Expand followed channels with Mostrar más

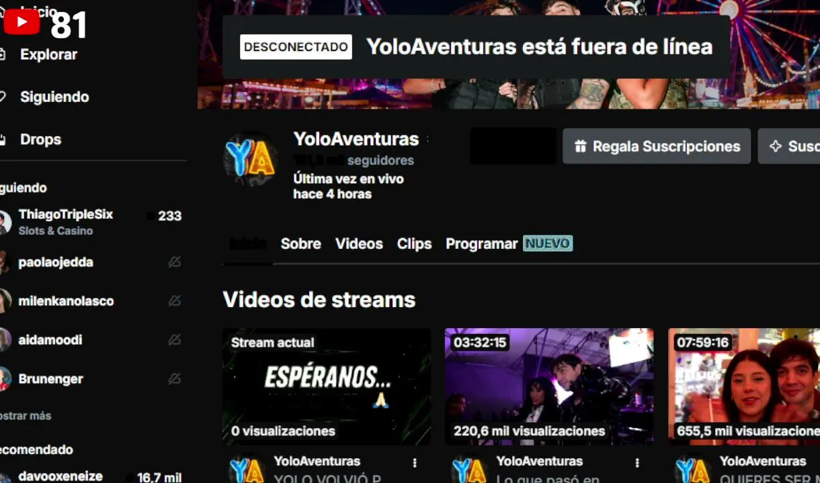(26, 415)
